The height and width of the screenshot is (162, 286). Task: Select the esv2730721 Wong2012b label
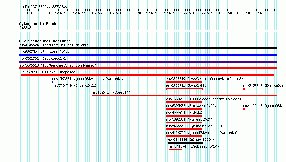[187, 85]
